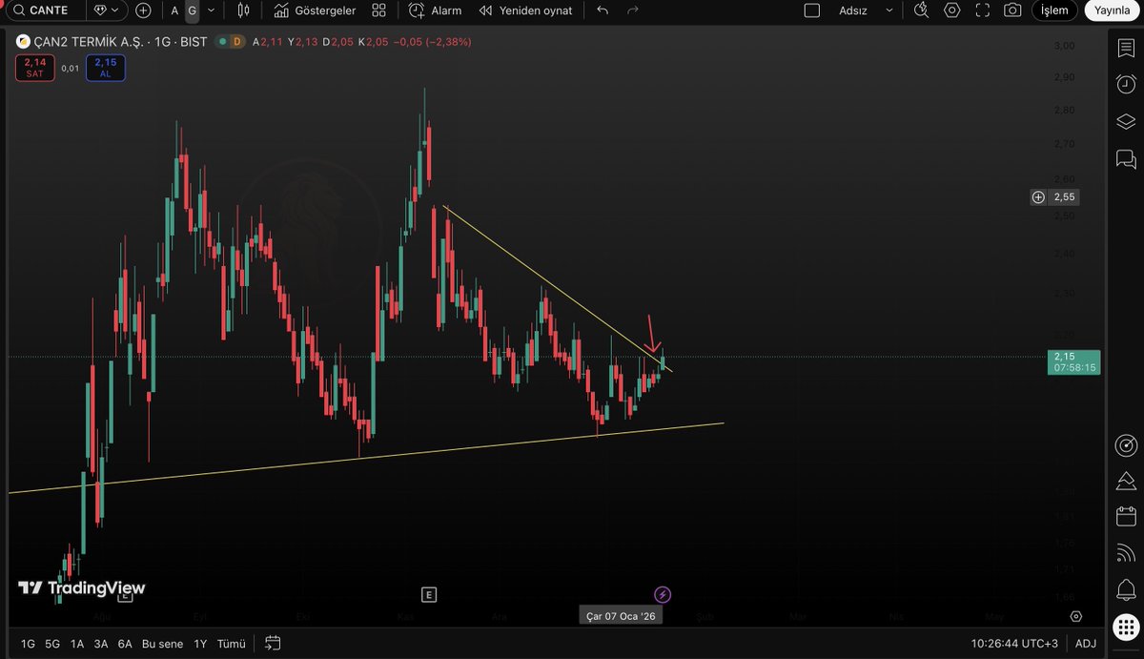Click the orange D data badge
This screenshot has width=1144, height=659.
[x=236, y=42]
